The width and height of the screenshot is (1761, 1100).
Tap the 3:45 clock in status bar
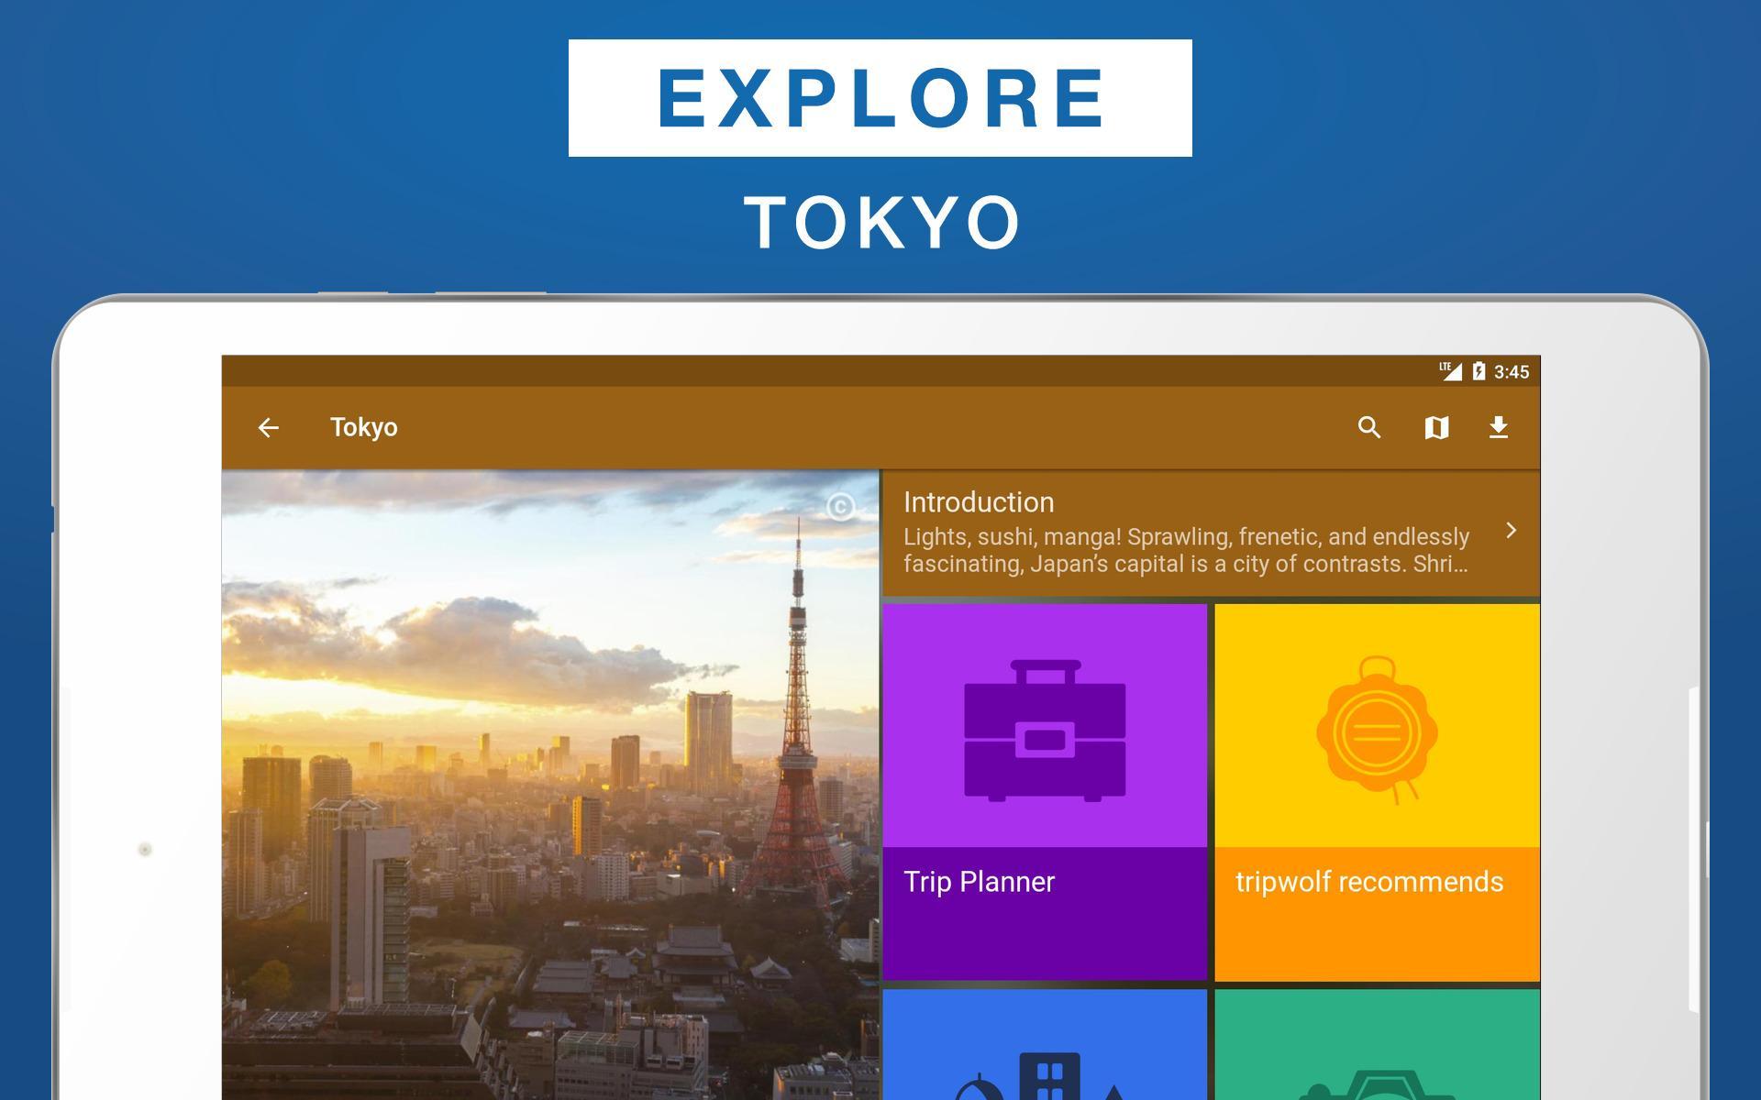1512,371
